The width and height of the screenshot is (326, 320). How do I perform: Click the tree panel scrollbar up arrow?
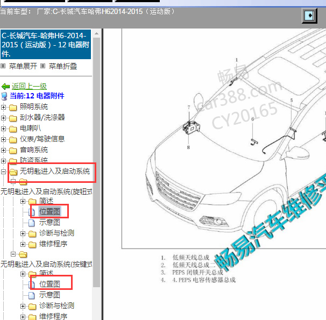point(96,33)
